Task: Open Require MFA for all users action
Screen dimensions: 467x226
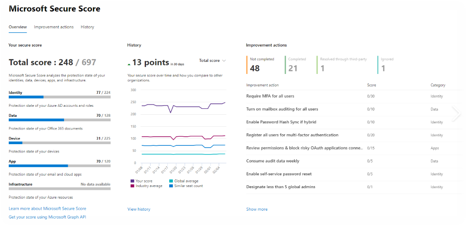Action: [x=270, y=96]
